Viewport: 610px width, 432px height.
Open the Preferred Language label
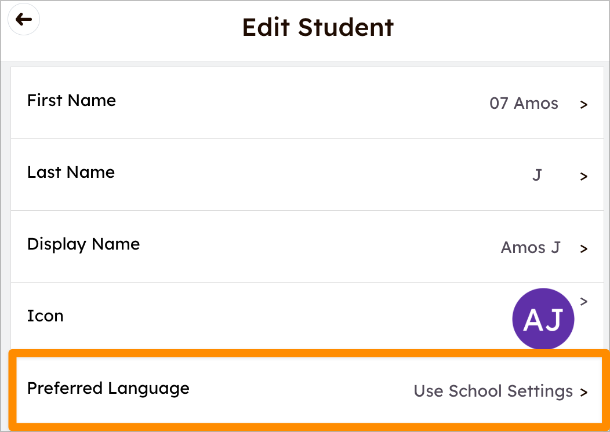click(x=108, y=388)
